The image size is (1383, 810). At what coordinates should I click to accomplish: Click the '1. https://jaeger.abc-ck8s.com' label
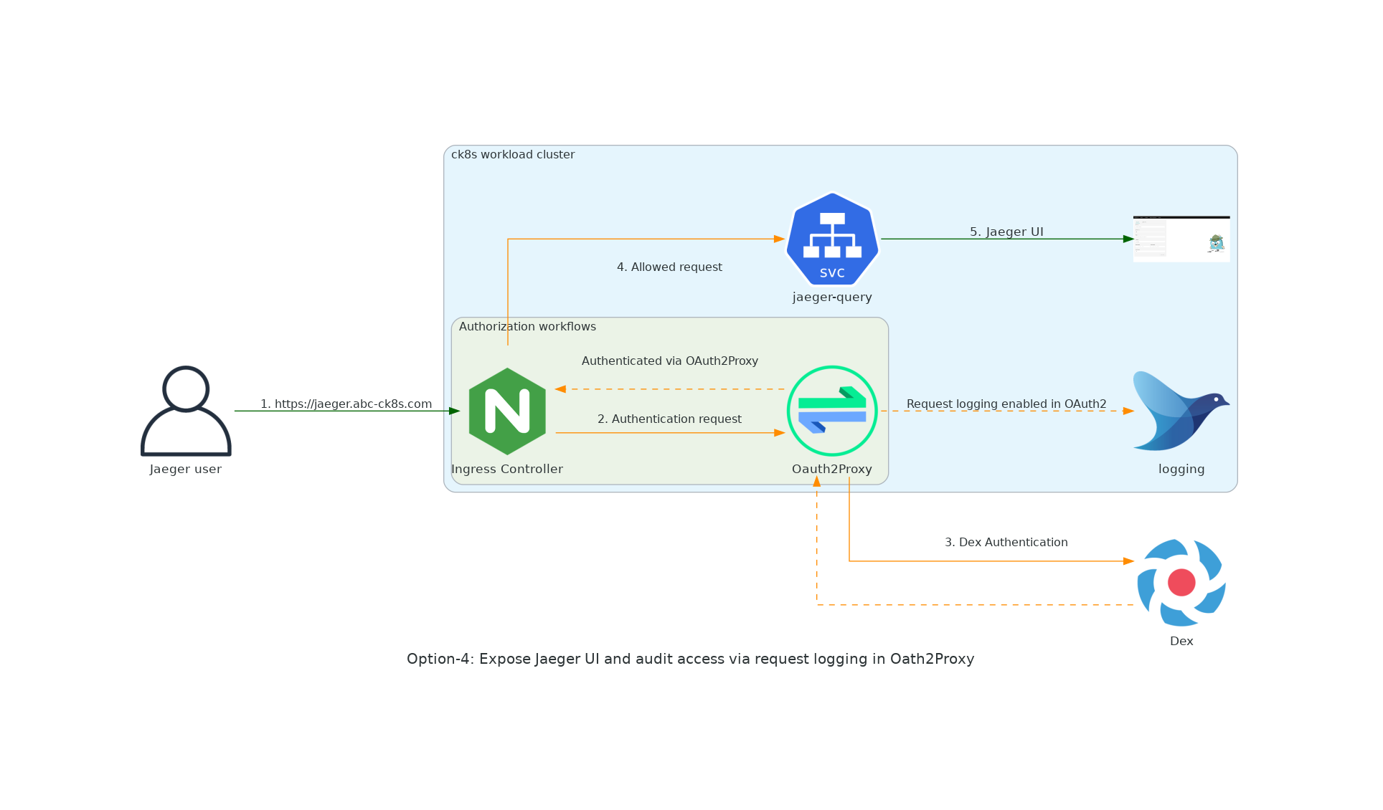[x=346, y=404]
